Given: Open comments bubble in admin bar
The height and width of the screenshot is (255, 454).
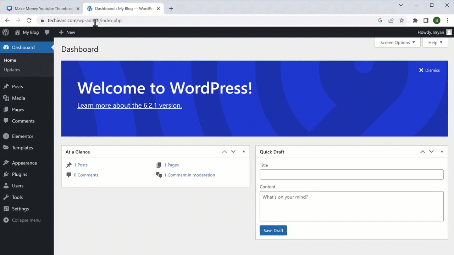Looking at the screenshot, I should pyautogui.click(x=47, y=32).
